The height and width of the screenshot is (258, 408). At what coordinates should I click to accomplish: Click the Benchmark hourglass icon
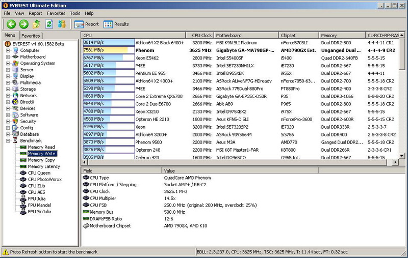coord(16,140)
